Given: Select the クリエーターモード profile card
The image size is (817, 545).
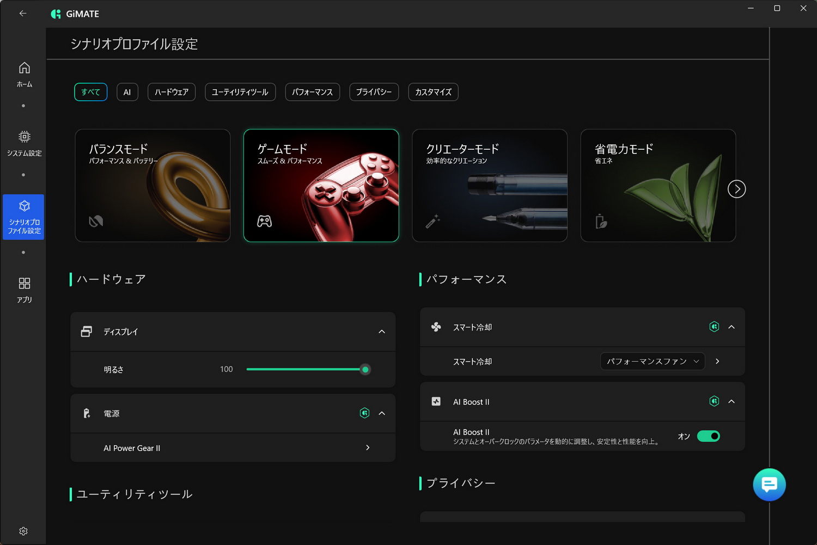Looking at the screenshot, I should coord(489,185).
